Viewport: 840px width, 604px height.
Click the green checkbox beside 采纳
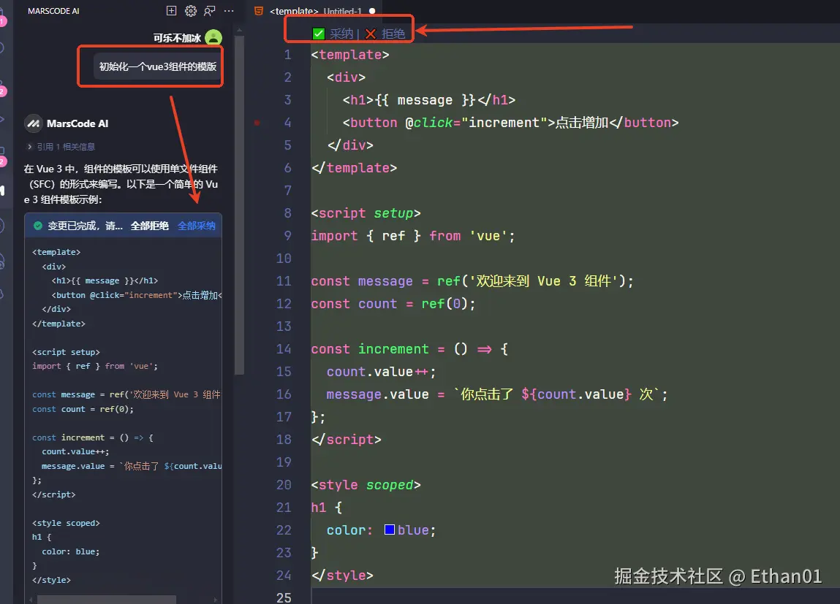(x=319, y=33)
